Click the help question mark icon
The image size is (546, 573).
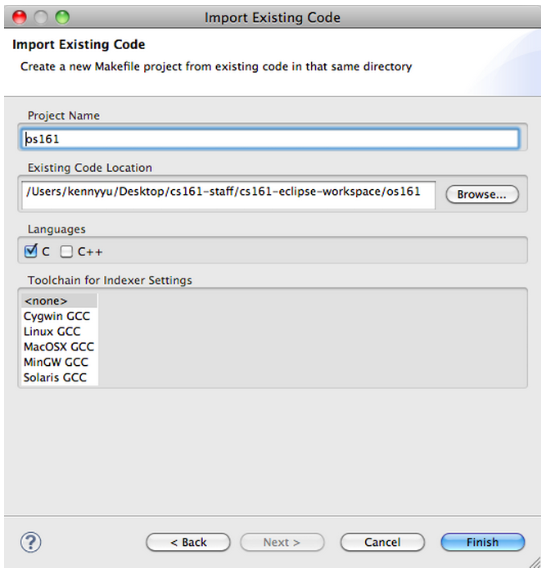click(31, 542)
